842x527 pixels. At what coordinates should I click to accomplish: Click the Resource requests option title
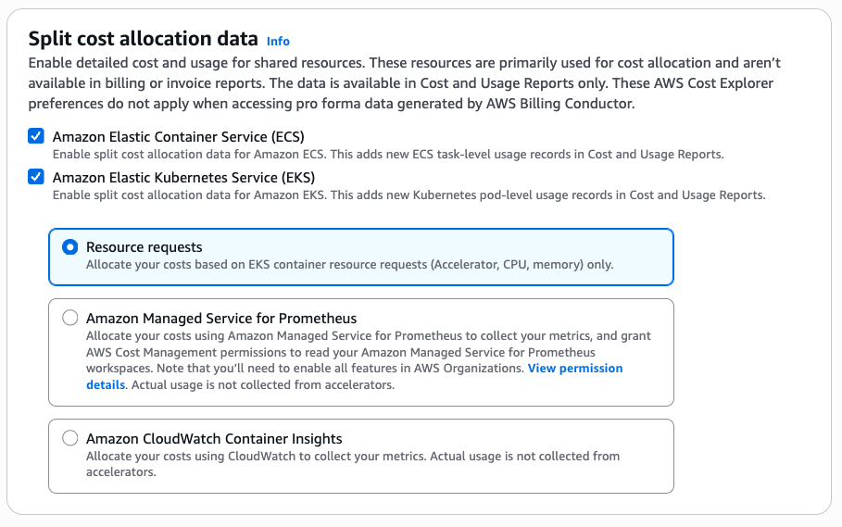point(144,247)
